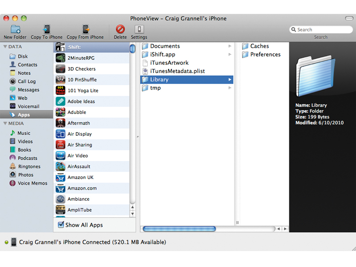Select the Amazon.com app

[x=92, y=188]
